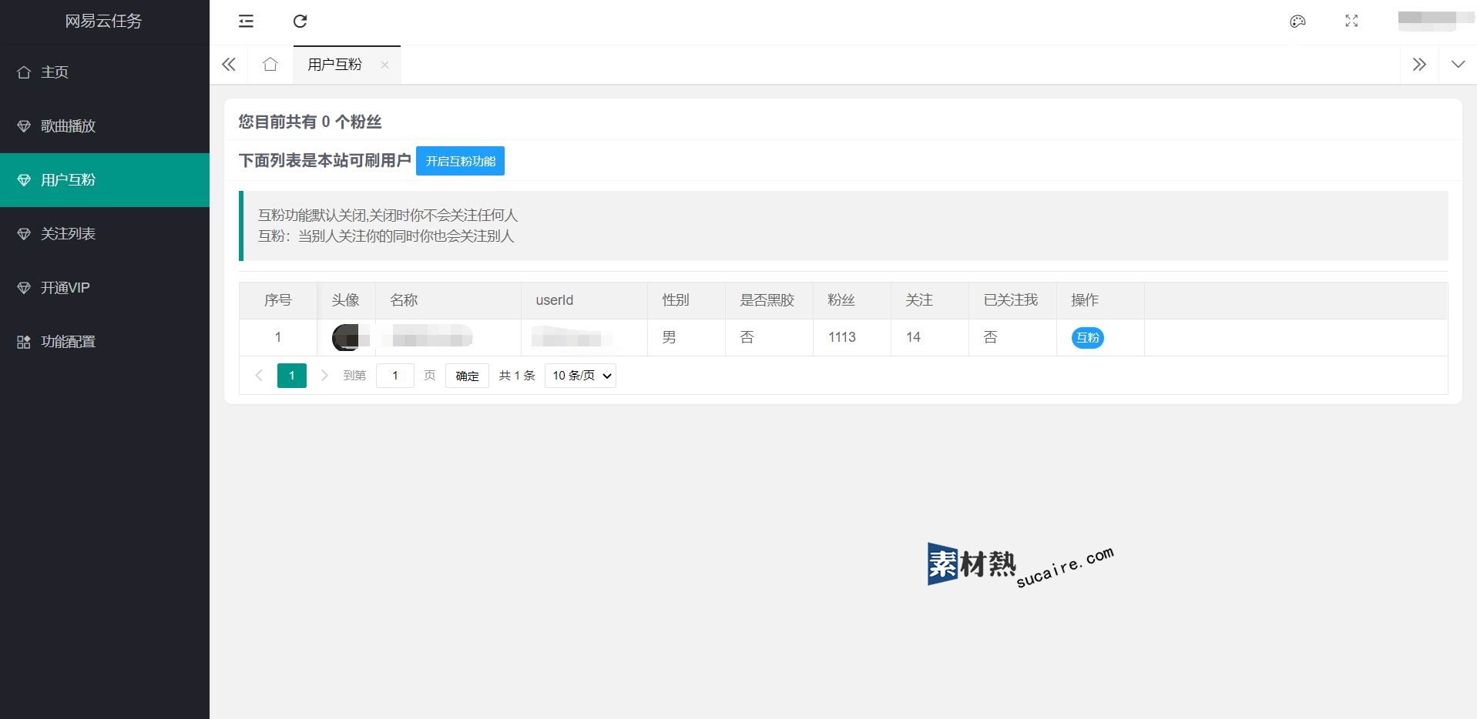Image resolution: width=1477 pixels, height=719 pixels.
Task: Open the theme palette icon
Action: pyautogui.click(x=1297, y=22)
